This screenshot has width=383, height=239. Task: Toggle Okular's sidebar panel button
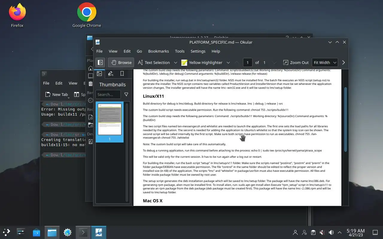(100, 62)
